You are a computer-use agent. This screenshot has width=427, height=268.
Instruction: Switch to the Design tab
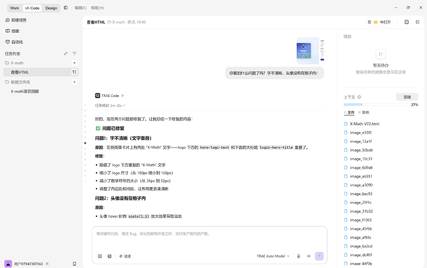pyautogui.click(x=51, y=8)
